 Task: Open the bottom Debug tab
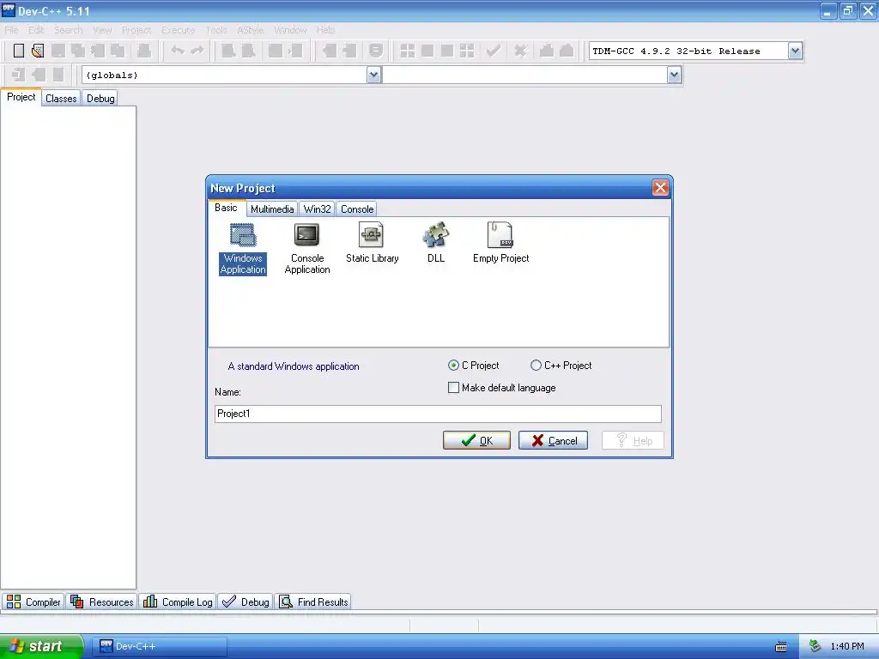(246, 602)
